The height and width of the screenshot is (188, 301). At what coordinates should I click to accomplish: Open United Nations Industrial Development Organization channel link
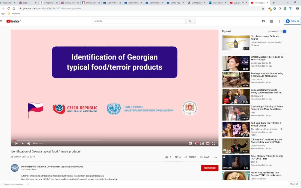pos(52,166)
